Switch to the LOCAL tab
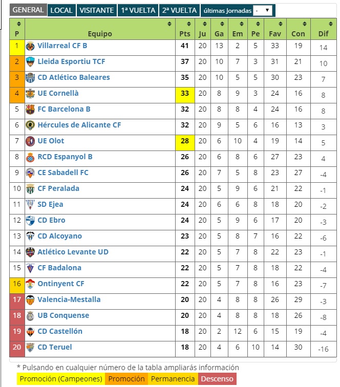340x387 pixels. pyautogui.click(x=61, y=10)
